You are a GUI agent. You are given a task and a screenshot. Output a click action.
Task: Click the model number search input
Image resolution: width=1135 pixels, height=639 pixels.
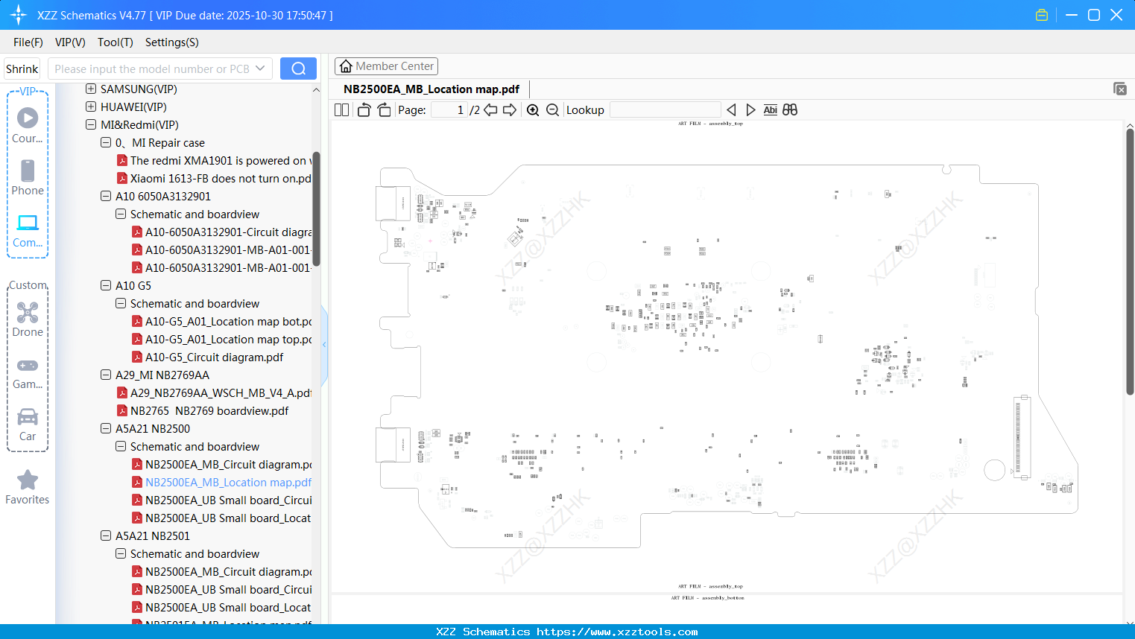152,69
